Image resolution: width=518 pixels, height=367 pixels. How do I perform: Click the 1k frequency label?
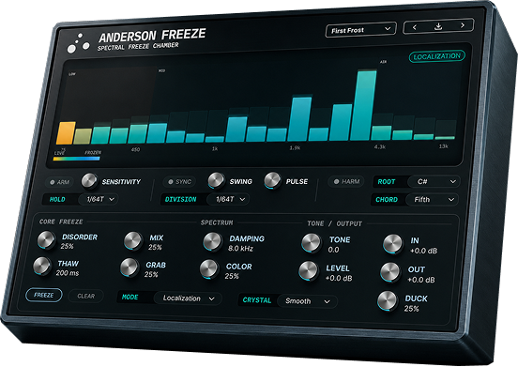(215, 148)
